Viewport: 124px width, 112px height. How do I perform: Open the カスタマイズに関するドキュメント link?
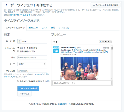(27, 75)
